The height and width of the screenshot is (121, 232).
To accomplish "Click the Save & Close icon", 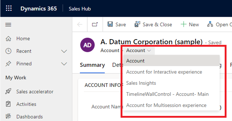I will click(137, 24).
